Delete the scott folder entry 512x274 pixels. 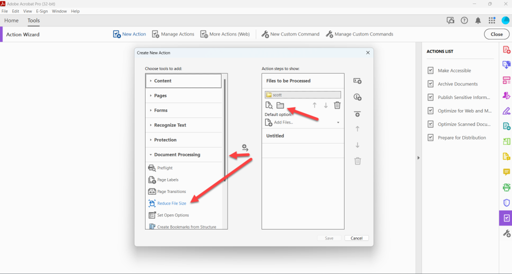pyautogui.click(x=337, y=105)
